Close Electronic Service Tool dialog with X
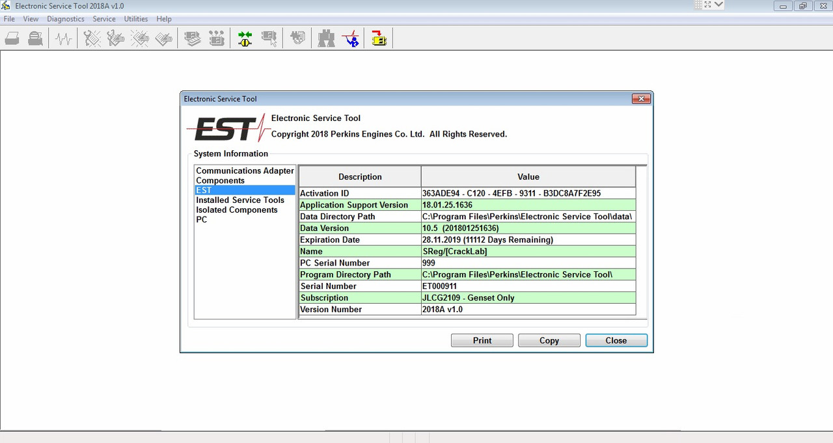The height and width of the screenshot is (443, 833). 641,99
